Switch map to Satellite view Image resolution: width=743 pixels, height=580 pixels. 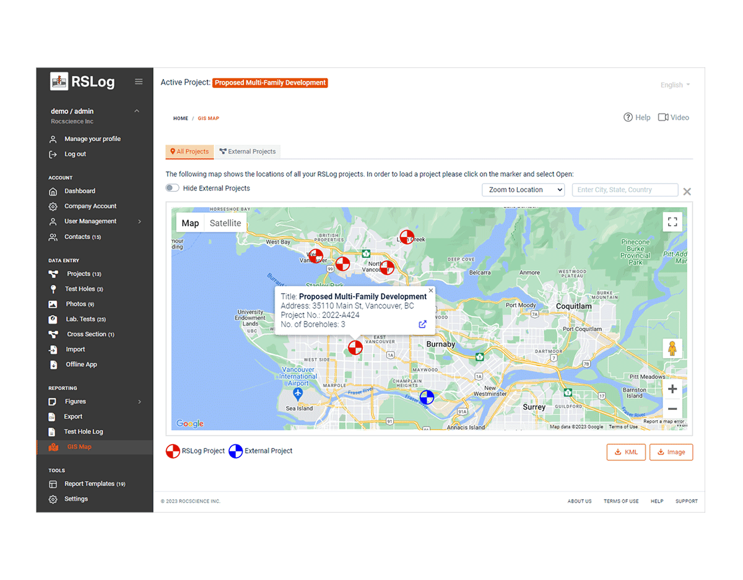click(225, 223)
